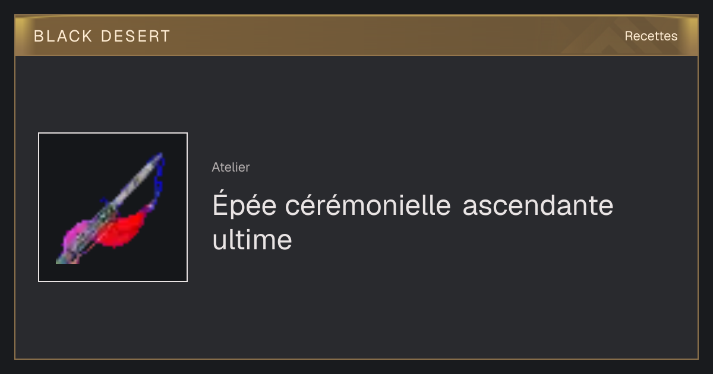Select the ceremonial sword item thumbnail
This screenshot has height=374, width=713.
(x=113, y=207)
